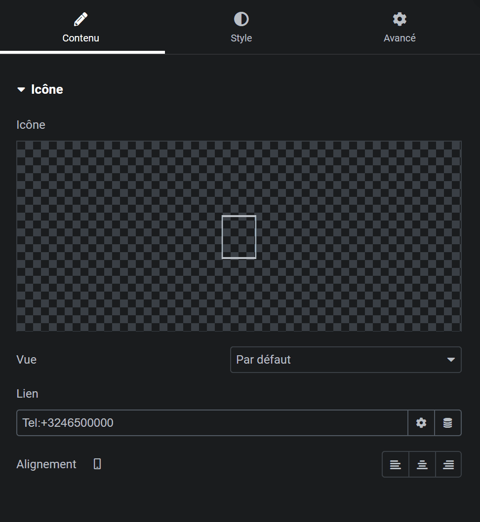Click the Lien URL input field

(x=212, y=423)
